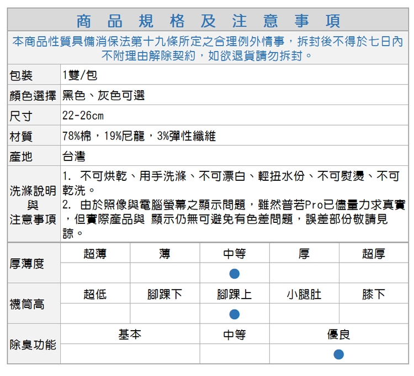Click the blue dot under 中等 thickness

click(x=234, y=274)
